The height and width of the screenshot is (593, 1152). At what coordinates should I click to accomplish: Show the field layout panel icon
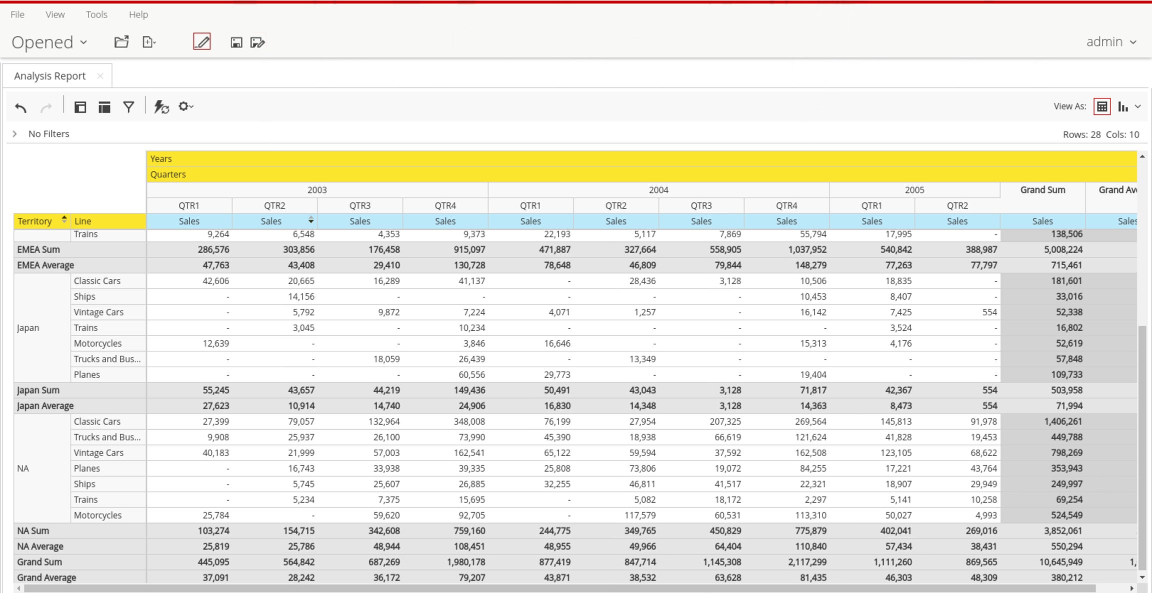(x=80, y=107)
